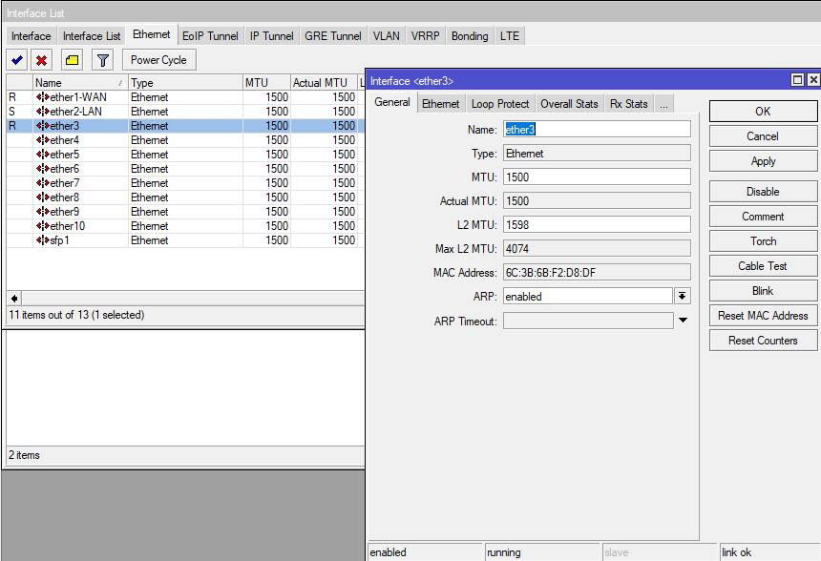Open the Bonding tab
This screenshot has width=821, height=561.
tap(470, 36)
